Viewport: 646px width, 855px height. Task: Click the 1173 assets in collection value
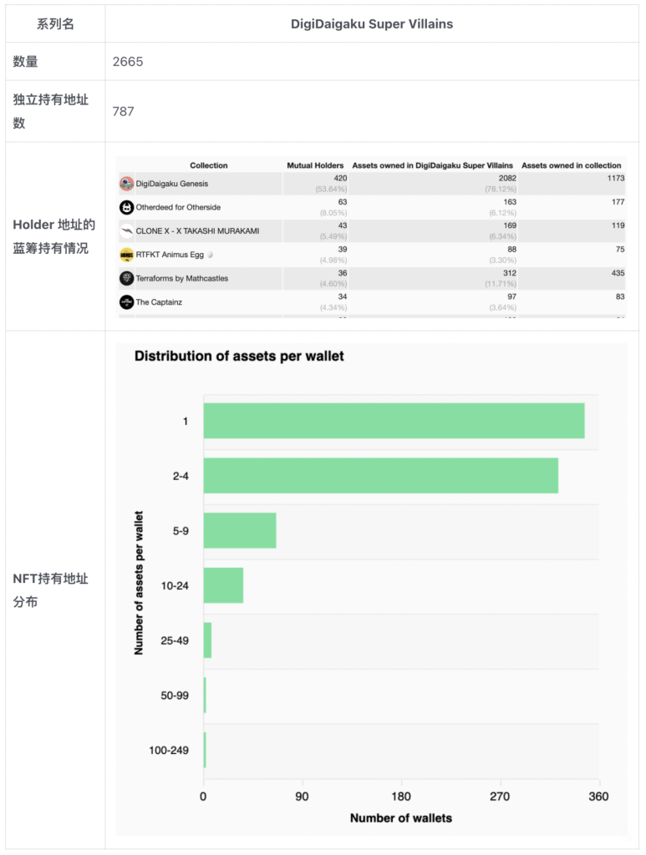click(x=616, y=179)
